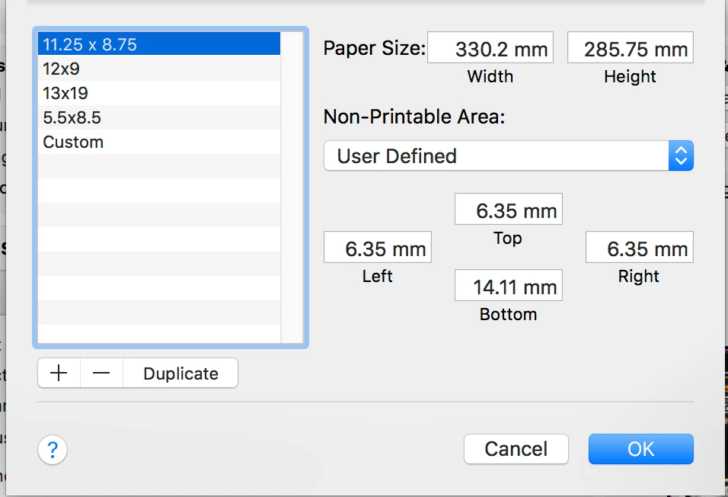Select the Custom paper size entry
The width and height of the screenshot is (728, 497).
tap(159, 142)
